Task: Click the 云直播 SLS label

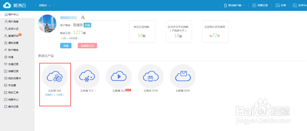Action: [119, 91]
